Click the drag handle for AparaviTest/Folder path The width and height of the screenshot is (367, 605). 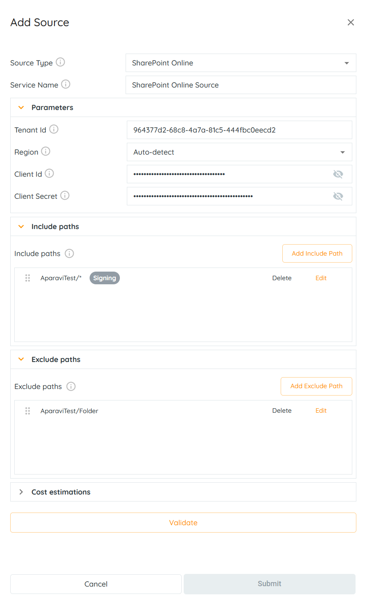[28, 411]
